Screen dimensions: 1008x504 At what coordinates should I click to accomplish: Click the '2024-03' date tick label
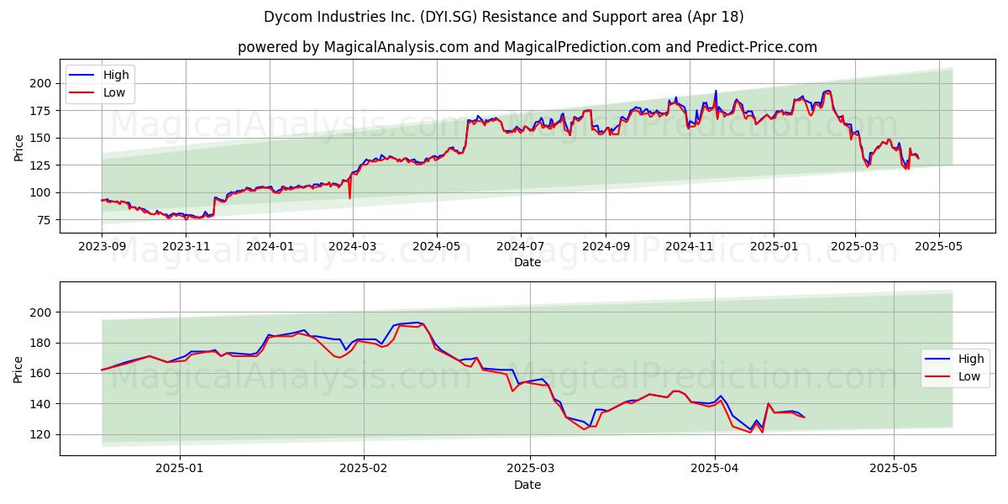[x=352, y=248]
